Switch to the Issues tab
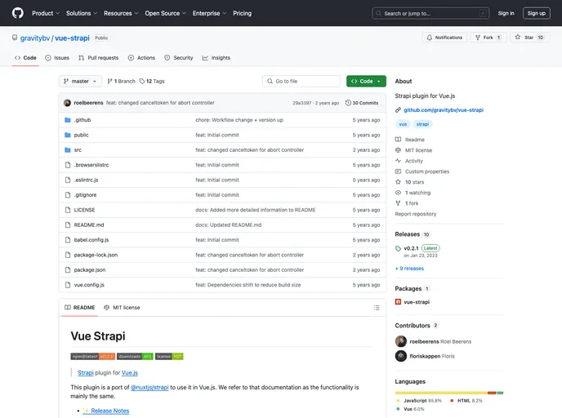This screenshot has width=562, height=418. [57, 58]
